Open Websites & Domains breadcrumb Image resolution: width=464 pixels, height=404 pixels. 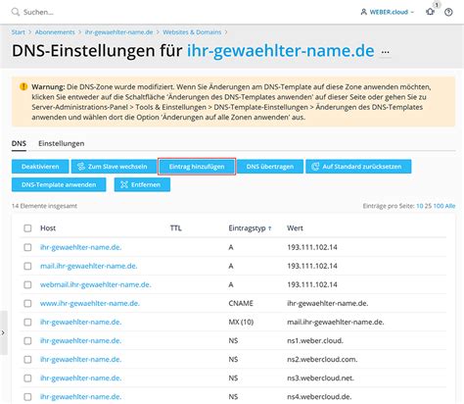point(192,32)
